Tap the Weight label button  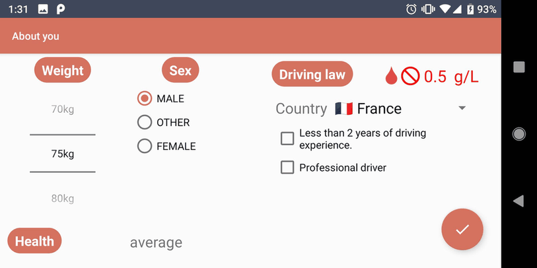pyautogui.click(x=63, y=71)
